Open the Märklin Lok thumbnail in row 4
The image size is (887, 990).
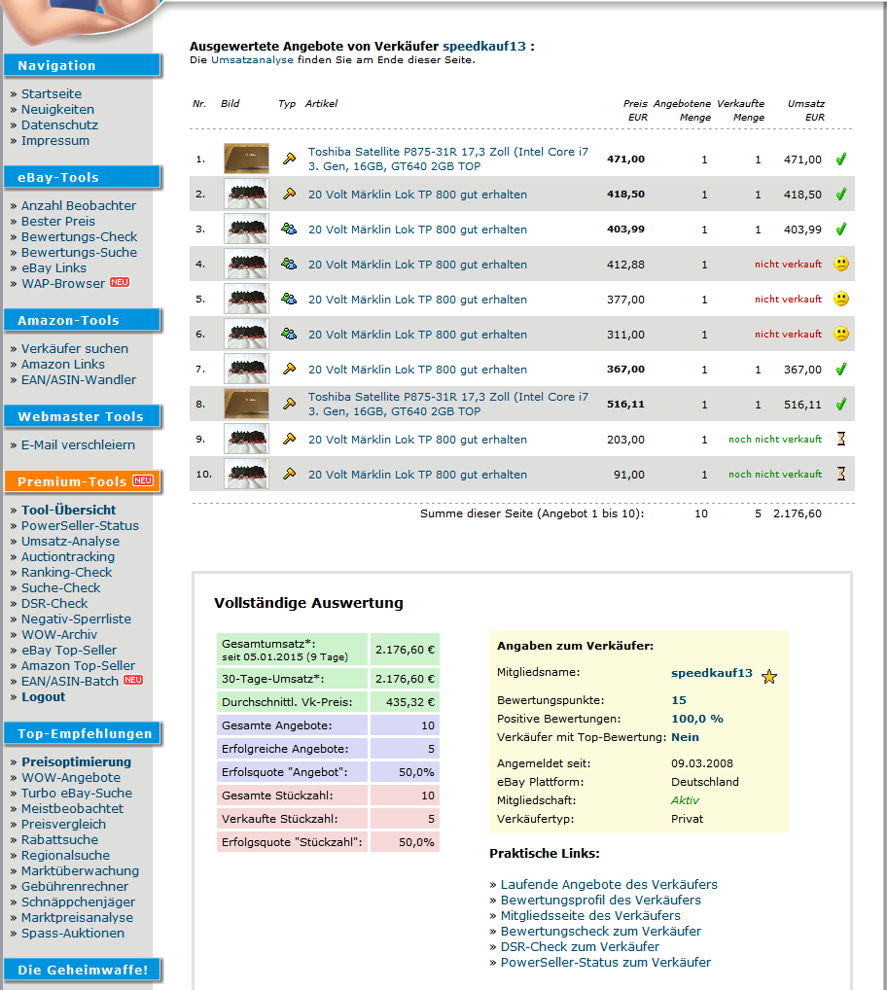(x=246, y=265)
